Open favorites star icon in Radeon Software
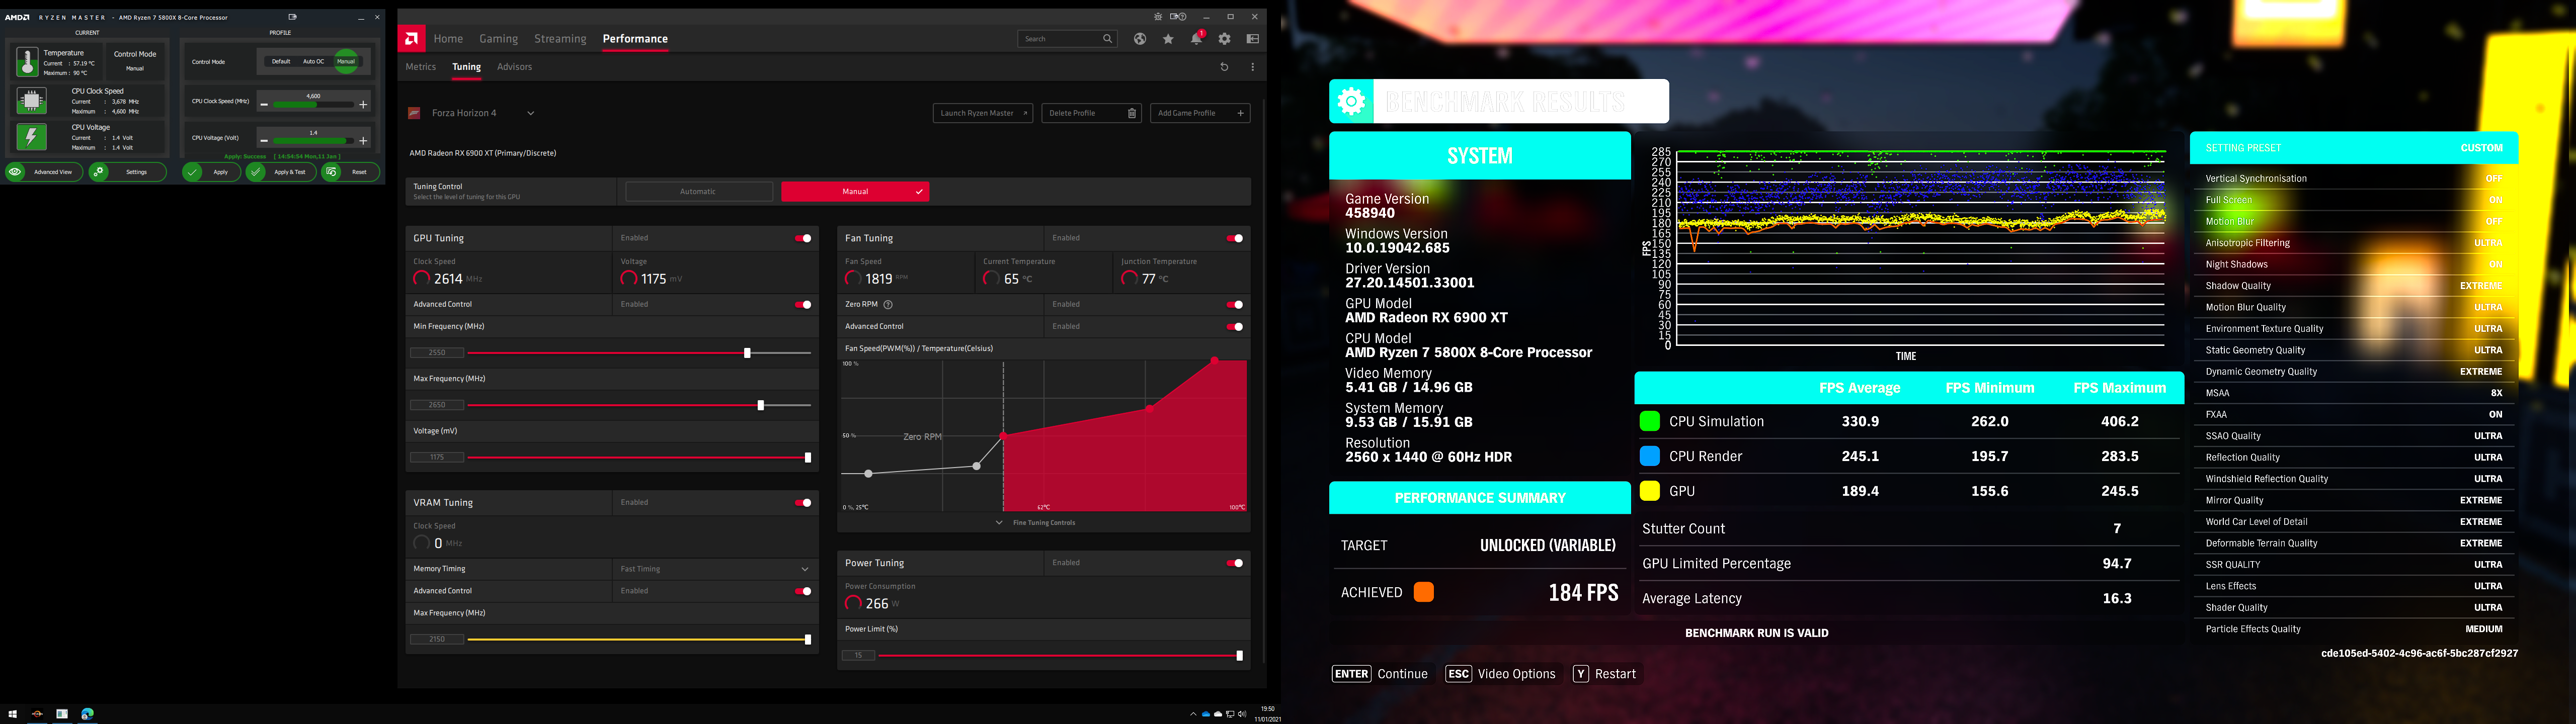The height and width of the screenshot is (724, 2576). tap(1168, 39)
